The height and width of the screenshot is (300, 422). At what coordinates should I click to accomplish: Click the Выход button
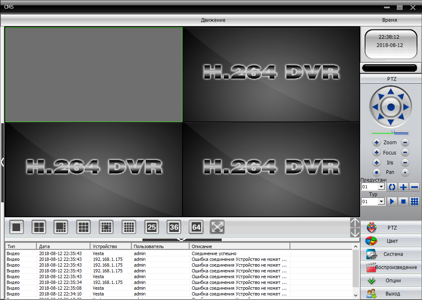tap(391, 294)
